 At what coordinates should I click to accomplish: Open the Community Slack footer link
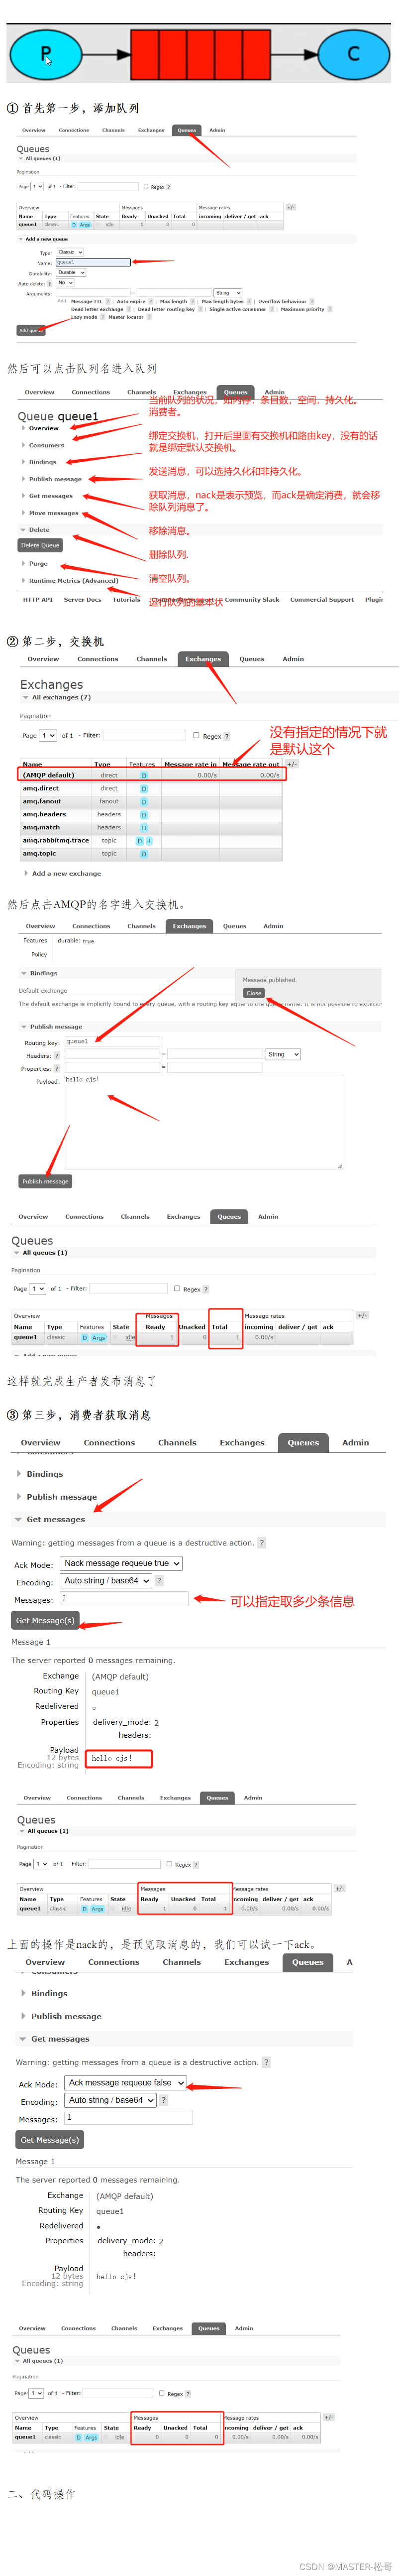tap(252, 600)
